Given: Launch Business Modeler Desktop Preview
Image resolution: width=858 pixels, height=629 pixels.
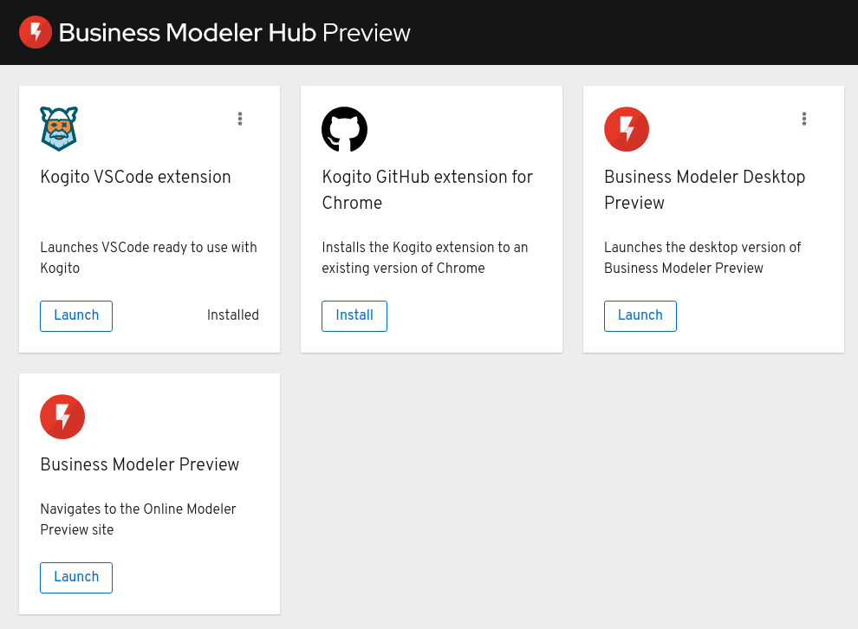Looking at the screenshot, I should tap(640, 315).
